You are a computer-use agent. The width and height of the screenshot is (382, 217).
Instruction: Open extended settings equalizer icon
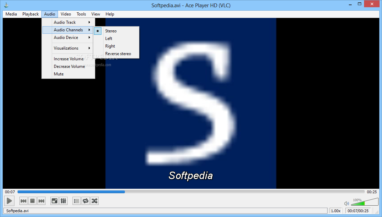pos(63,201)
